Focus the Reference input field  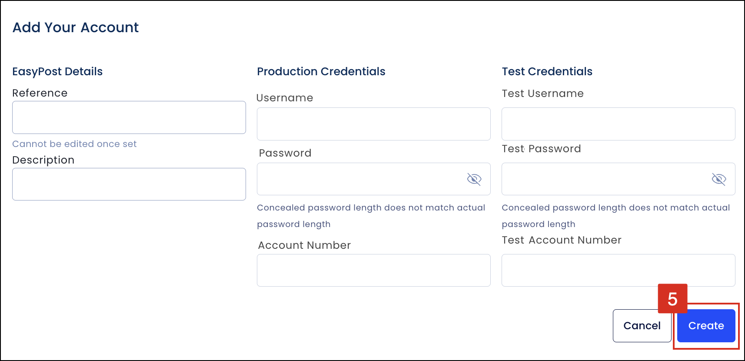(x=129, y=117)
